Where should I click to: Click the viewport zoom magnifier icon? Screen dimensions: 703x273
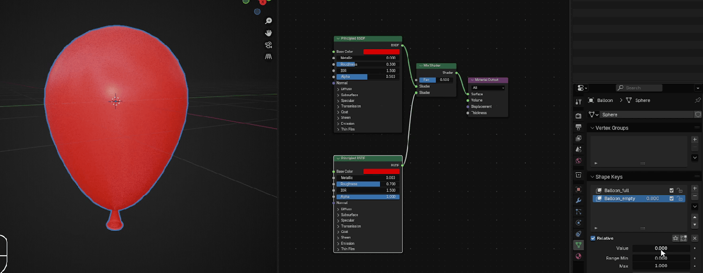click(x=268, y=21)
